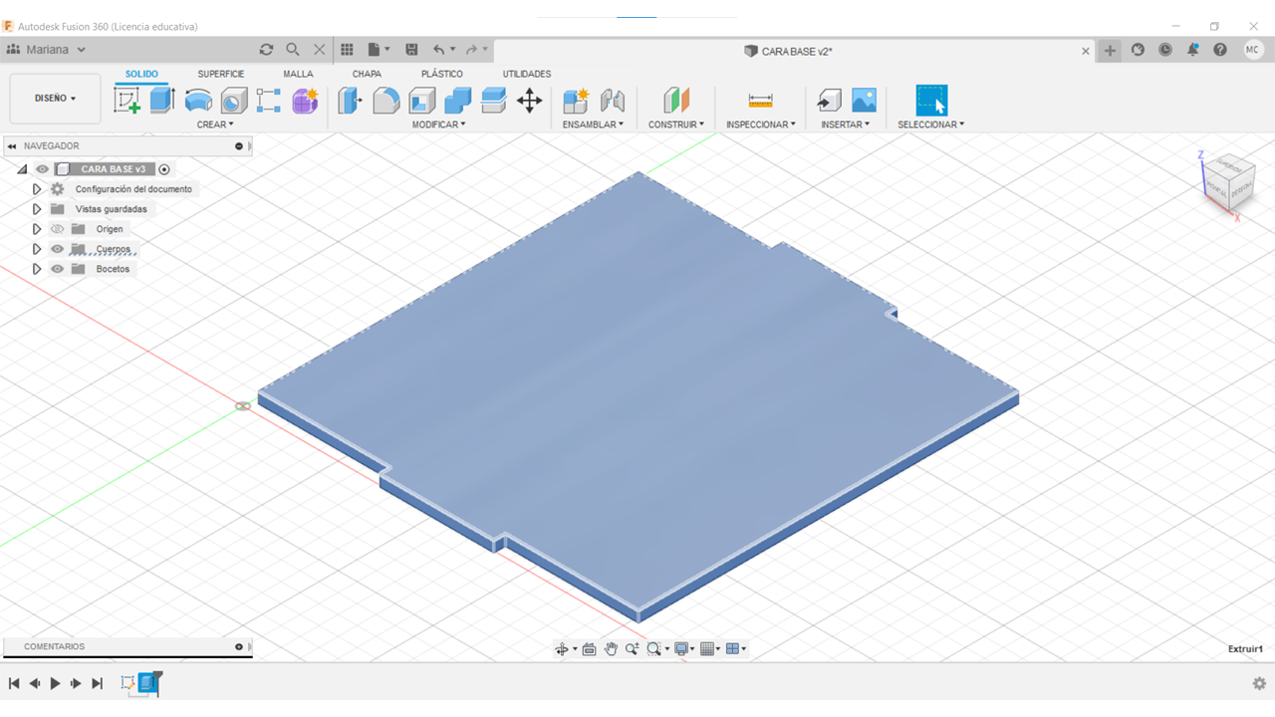1275x717 pixels.
Task: Open the notifications bell
Action: [1192, 50]
